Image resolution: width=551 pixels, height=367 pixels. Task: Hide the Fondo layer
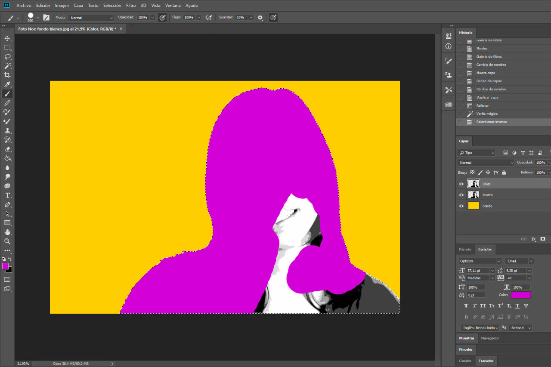point(460,206)
